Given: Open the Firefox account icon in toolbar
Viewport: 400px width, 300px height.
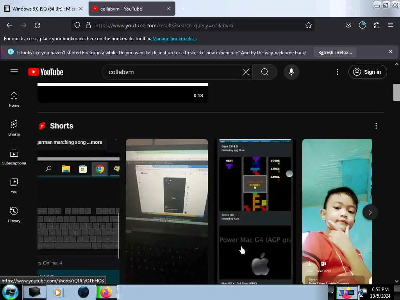Looking at the screenshot, I should click(x=362, y=25).
